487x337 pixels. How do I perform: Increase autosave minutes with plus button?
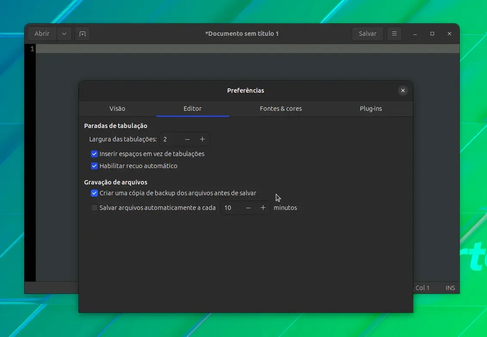[263, 208]
